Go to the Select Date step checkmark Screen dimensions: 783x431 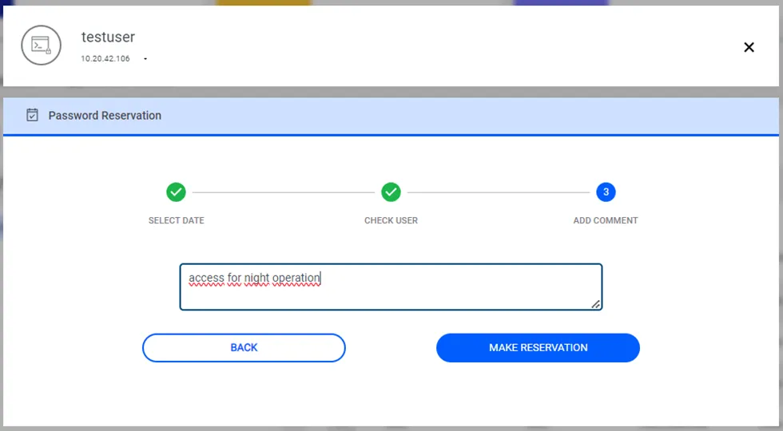[176, 192]
